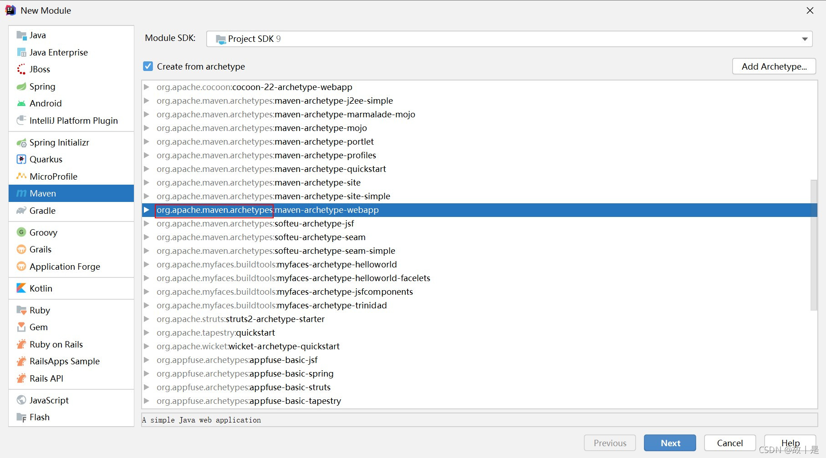826x458 pixels.
Task: Select the JavaScript globe icon
Action: 21,400
